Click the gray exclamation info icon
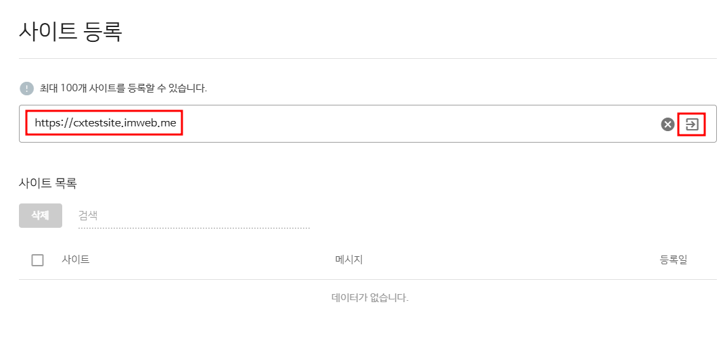The width and height of the screenshot is (725, 340). coord(26,89)
